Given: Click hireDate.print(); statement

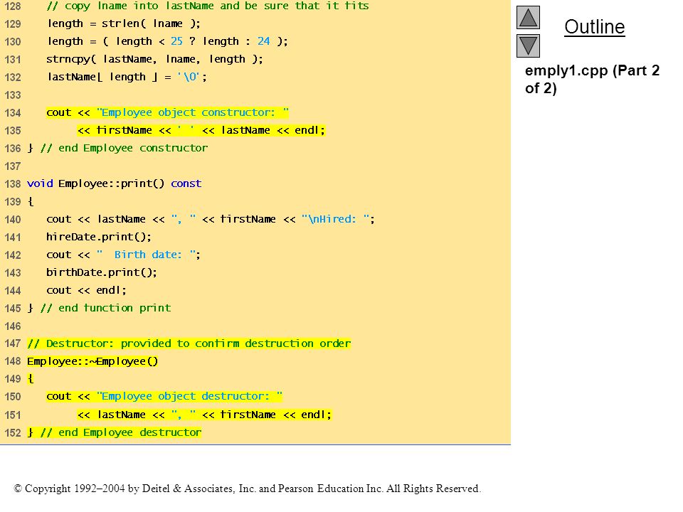Looking at the screenshot, I should [x=99, y=237].
